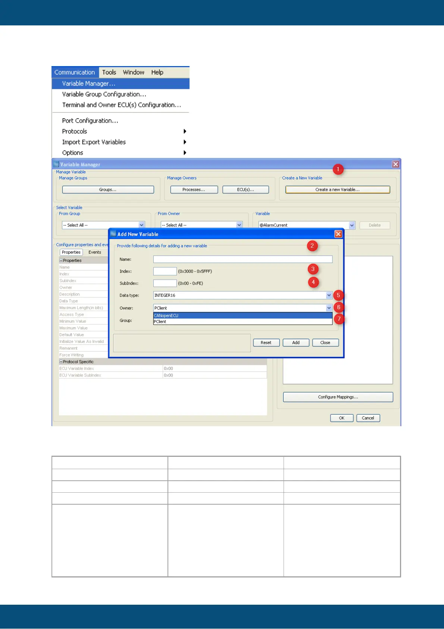Click the Cancel button
The image size is (444, 629).
(368, 418)
